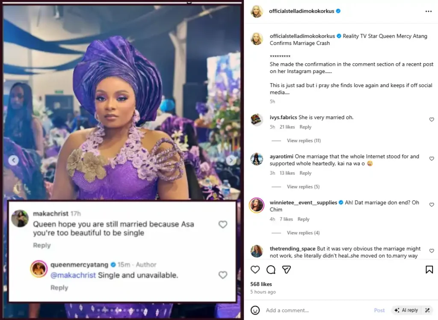Expand View replies (5)
The image size is (438, 320).
click(x=303, y=187)
